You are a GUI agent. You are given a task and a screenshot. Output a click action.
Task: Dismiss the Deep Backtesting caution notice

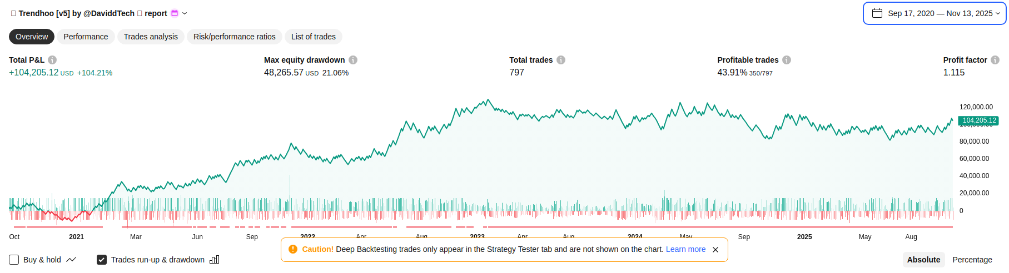(x=715, y=250)
